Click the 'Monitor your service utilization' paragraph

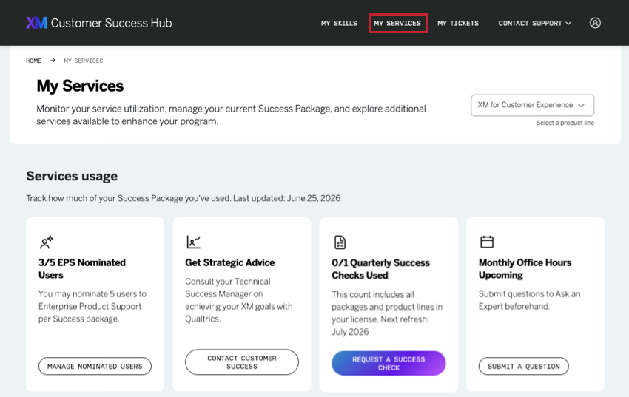tap(231, 115)
